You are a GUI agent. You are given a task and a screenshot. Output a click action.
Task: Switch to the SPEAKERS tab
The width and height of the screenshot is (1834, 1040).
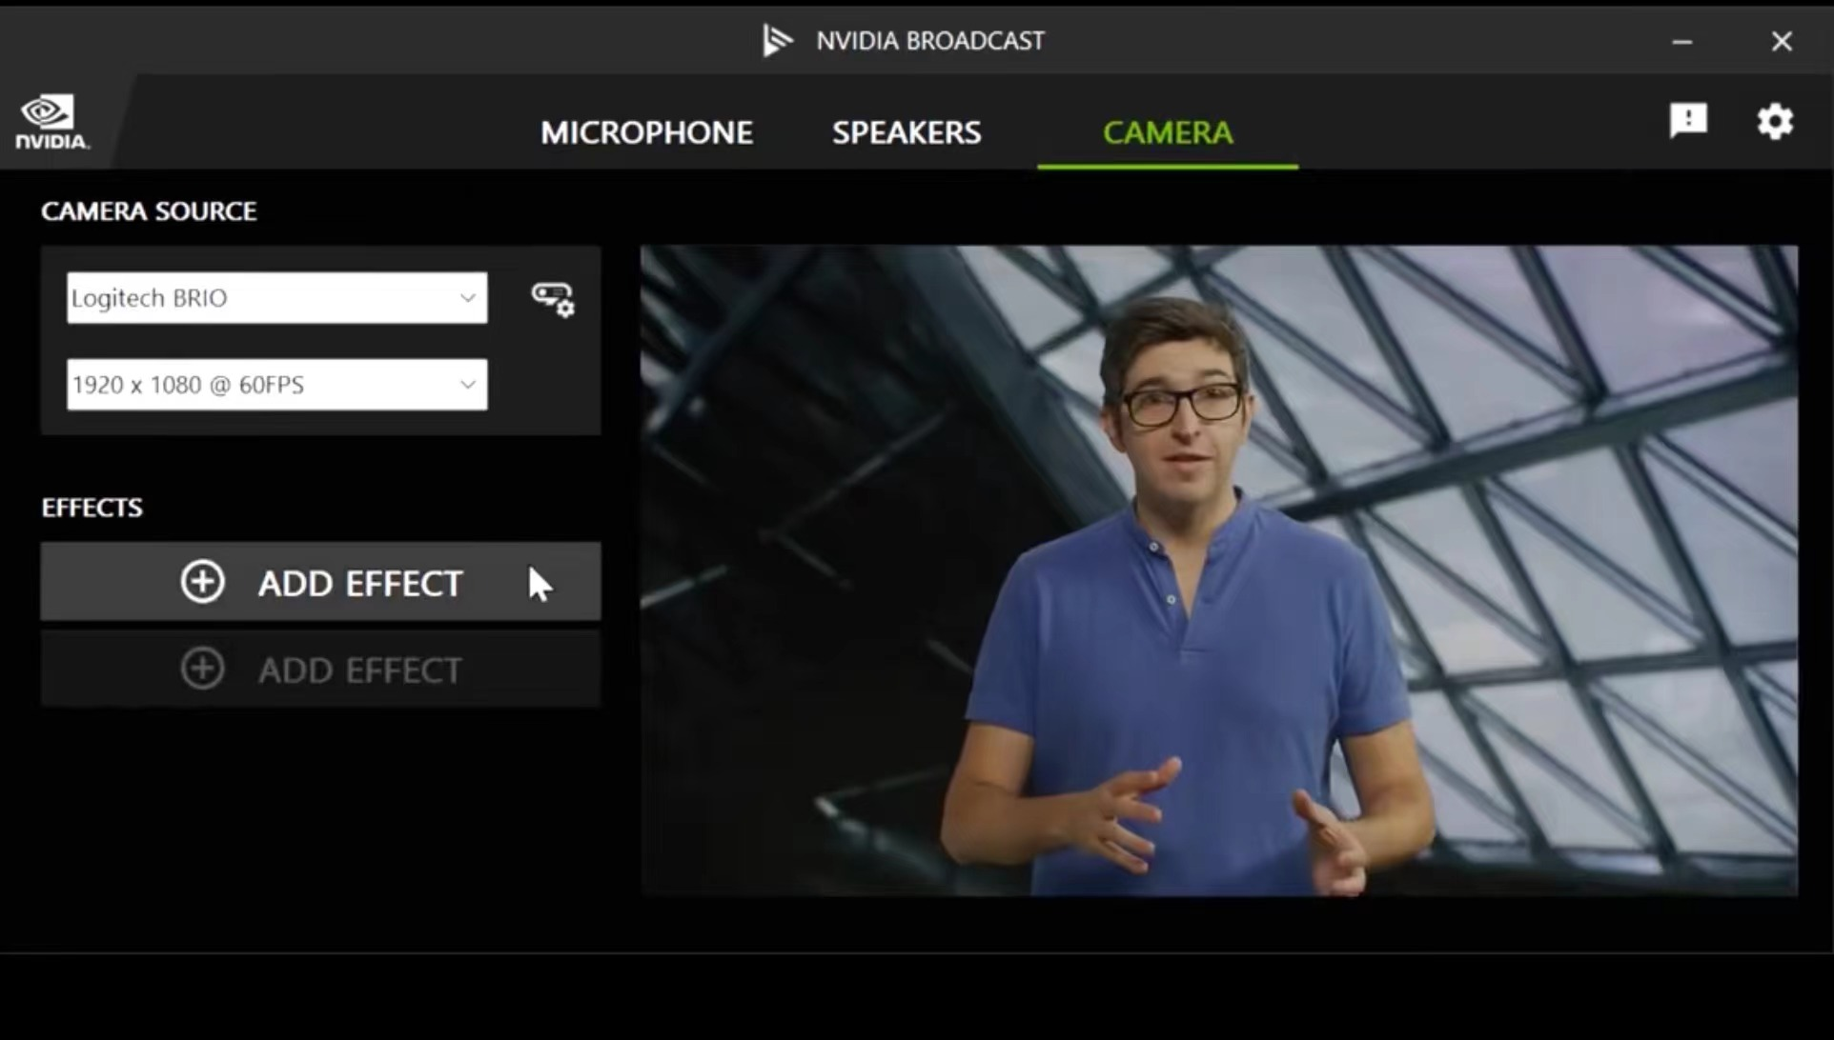point(907,132)
